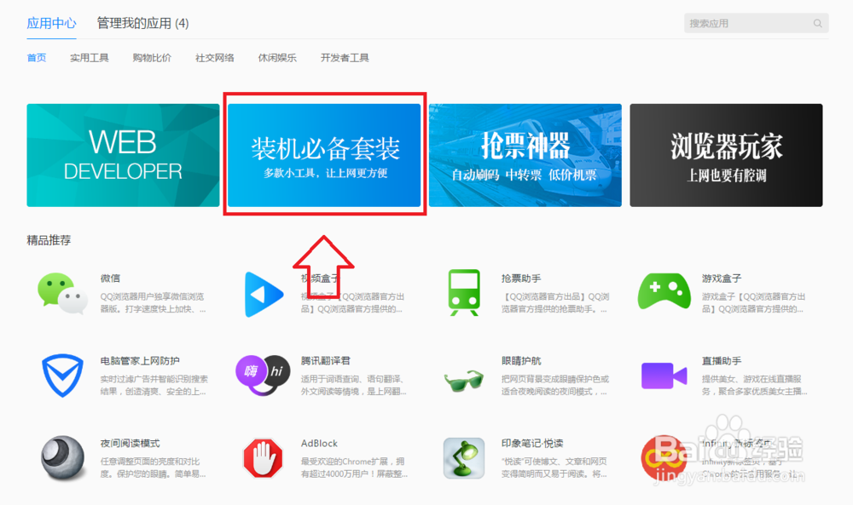This screenshot has width=853, height=505.
Task: Click the 夜间阅读模式 night mode icon
Action: [x=61, y=457]
